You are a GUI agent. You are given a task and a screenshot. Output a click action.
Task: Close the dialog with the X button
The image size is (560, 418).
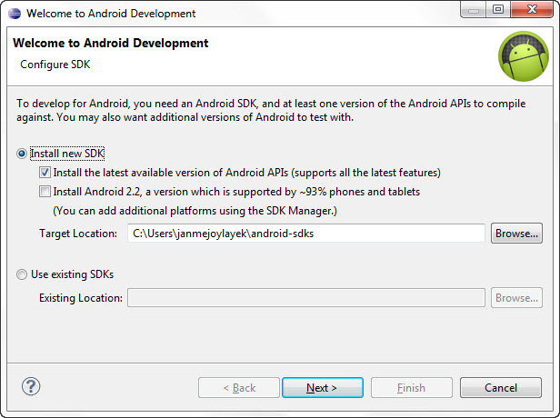(x=532, y=10)
